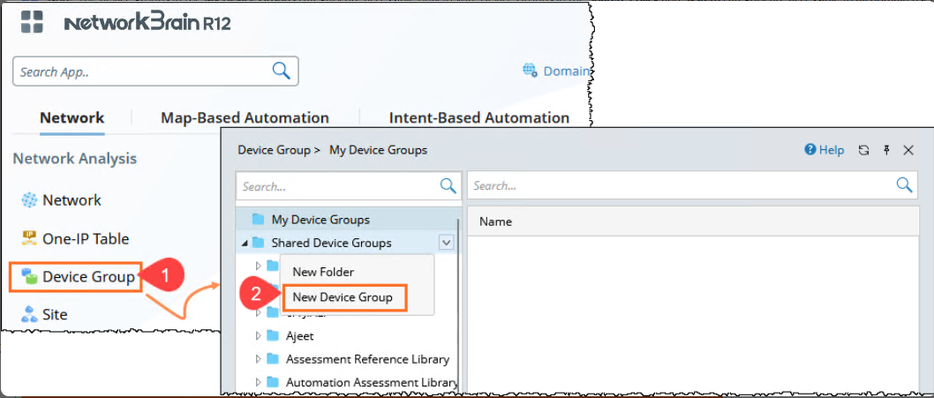Open the Device Group pane
The height and width of the screenshot is (398, 934).
(x=87, y=277)
